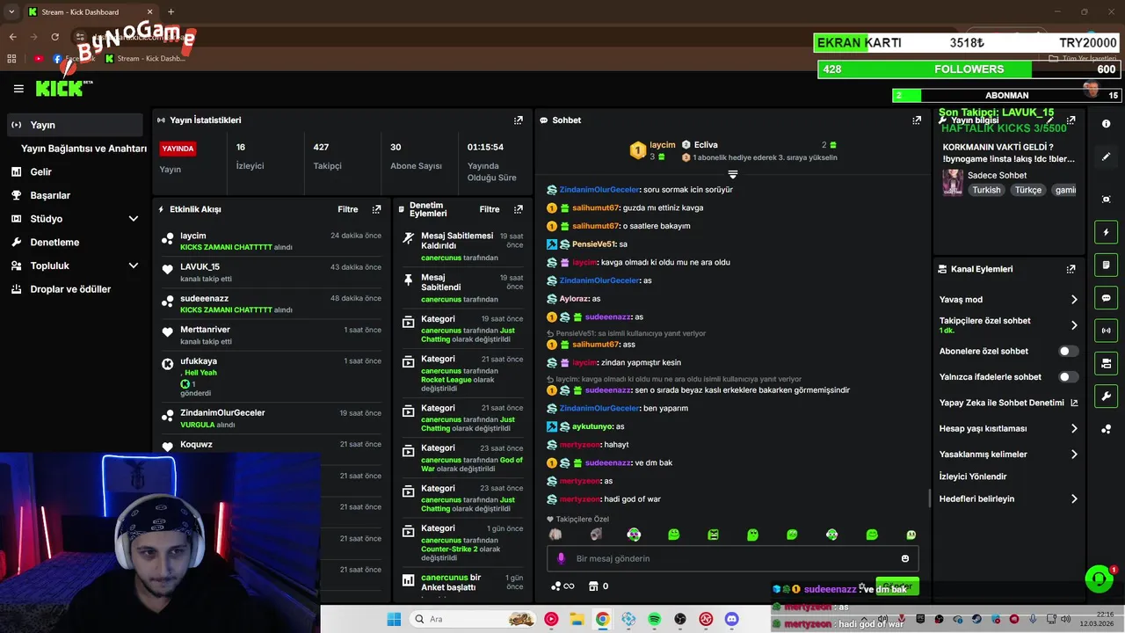Pop out the Etkinlik Akışı panel
Image resolution: width=1125 pixels, height=633 pixels.
[x=376, y=209]
